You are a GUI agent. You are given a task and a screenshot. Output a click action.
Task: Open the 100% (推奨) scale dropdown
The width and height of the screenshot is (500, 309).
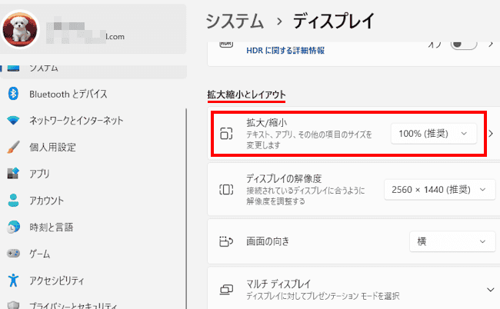[434, 134]
